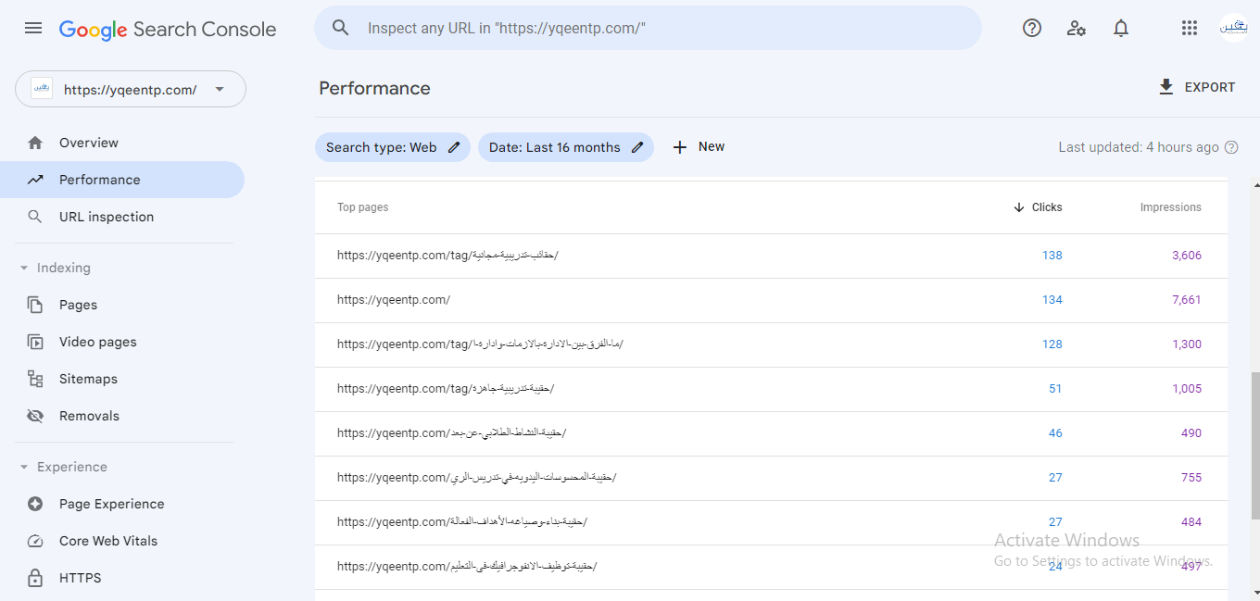Screen dimensions: 1260x601
Task: Open the account profile avatar
Action: coord(1233,28)
